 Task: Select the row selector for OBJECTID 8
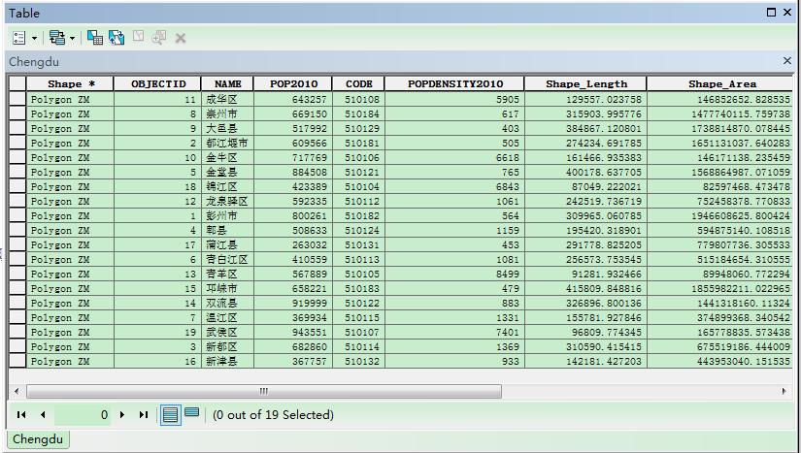tap(17, 113)
